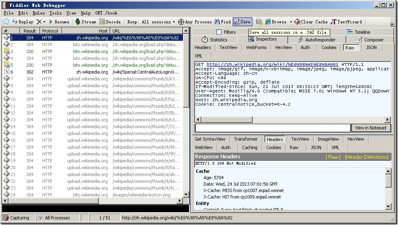Select session 6 redirect 302 row
Viewport: 398px width, 225px height.
click(92, 72)
